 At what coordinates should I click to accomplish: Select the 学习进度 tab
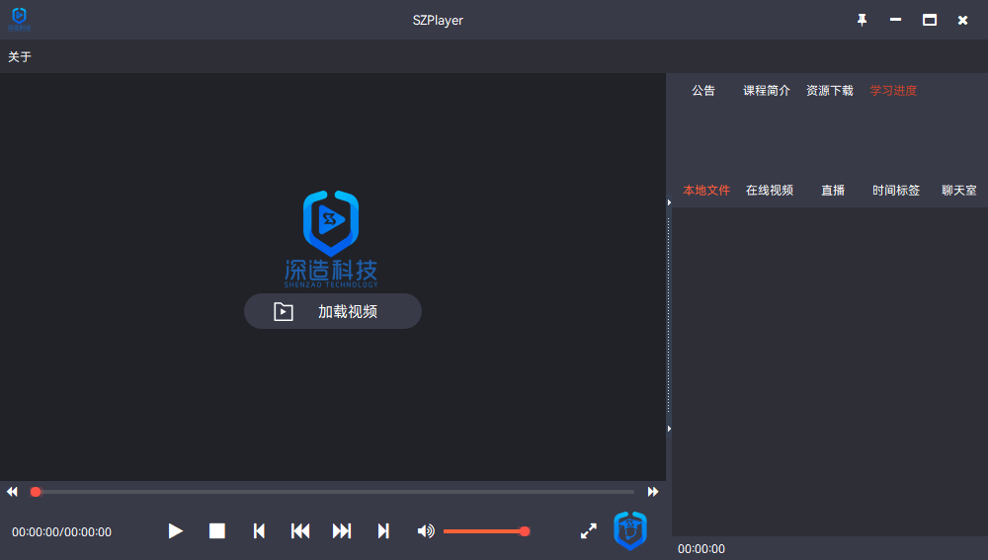(x=893, y=90)
